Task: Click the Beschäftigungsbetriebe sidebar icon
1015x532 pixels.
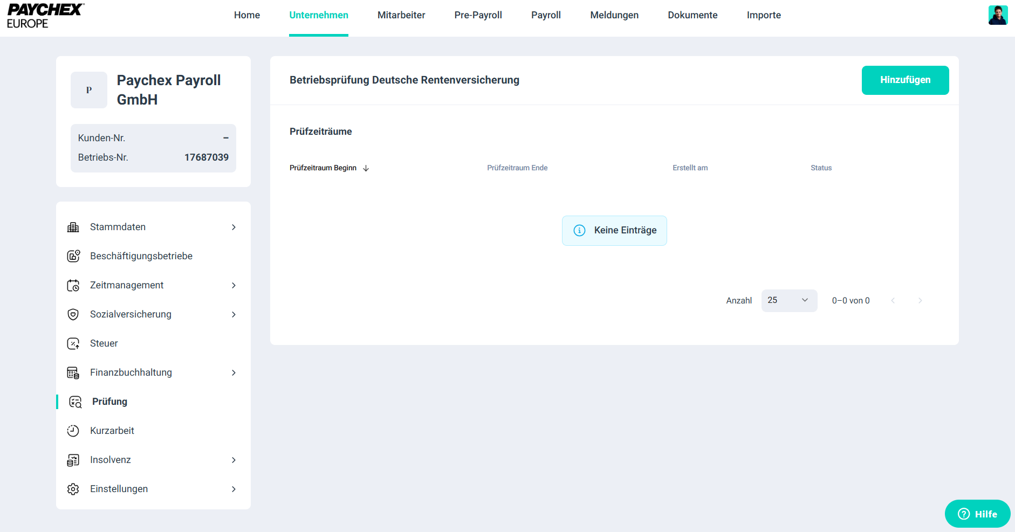Action: tap(73, 256)
